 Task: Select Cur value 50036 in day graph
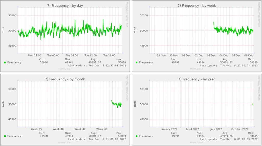click(x=44, y=62)
